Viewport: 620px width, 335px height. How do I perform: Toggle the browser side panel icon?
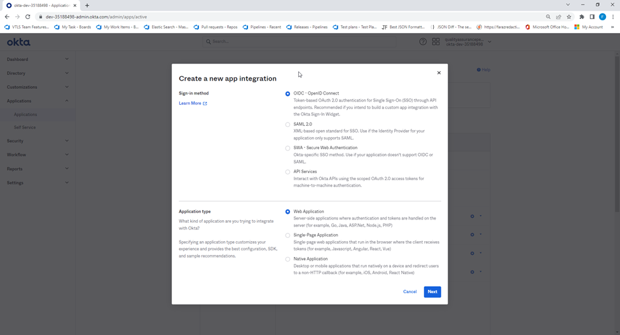(x=592, y=16)
